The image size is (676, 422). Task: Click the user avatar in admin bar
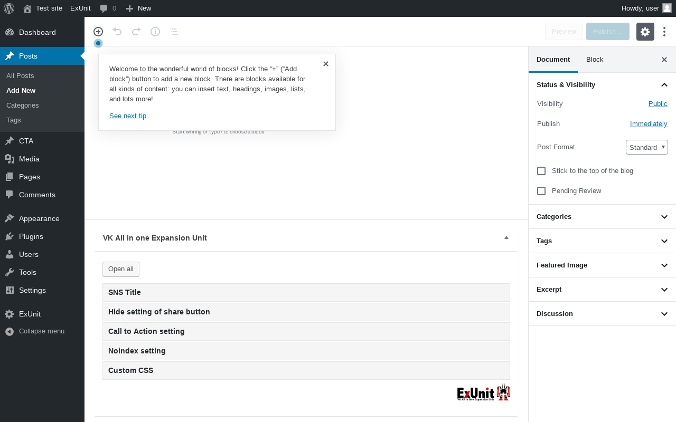click(667, 8)
